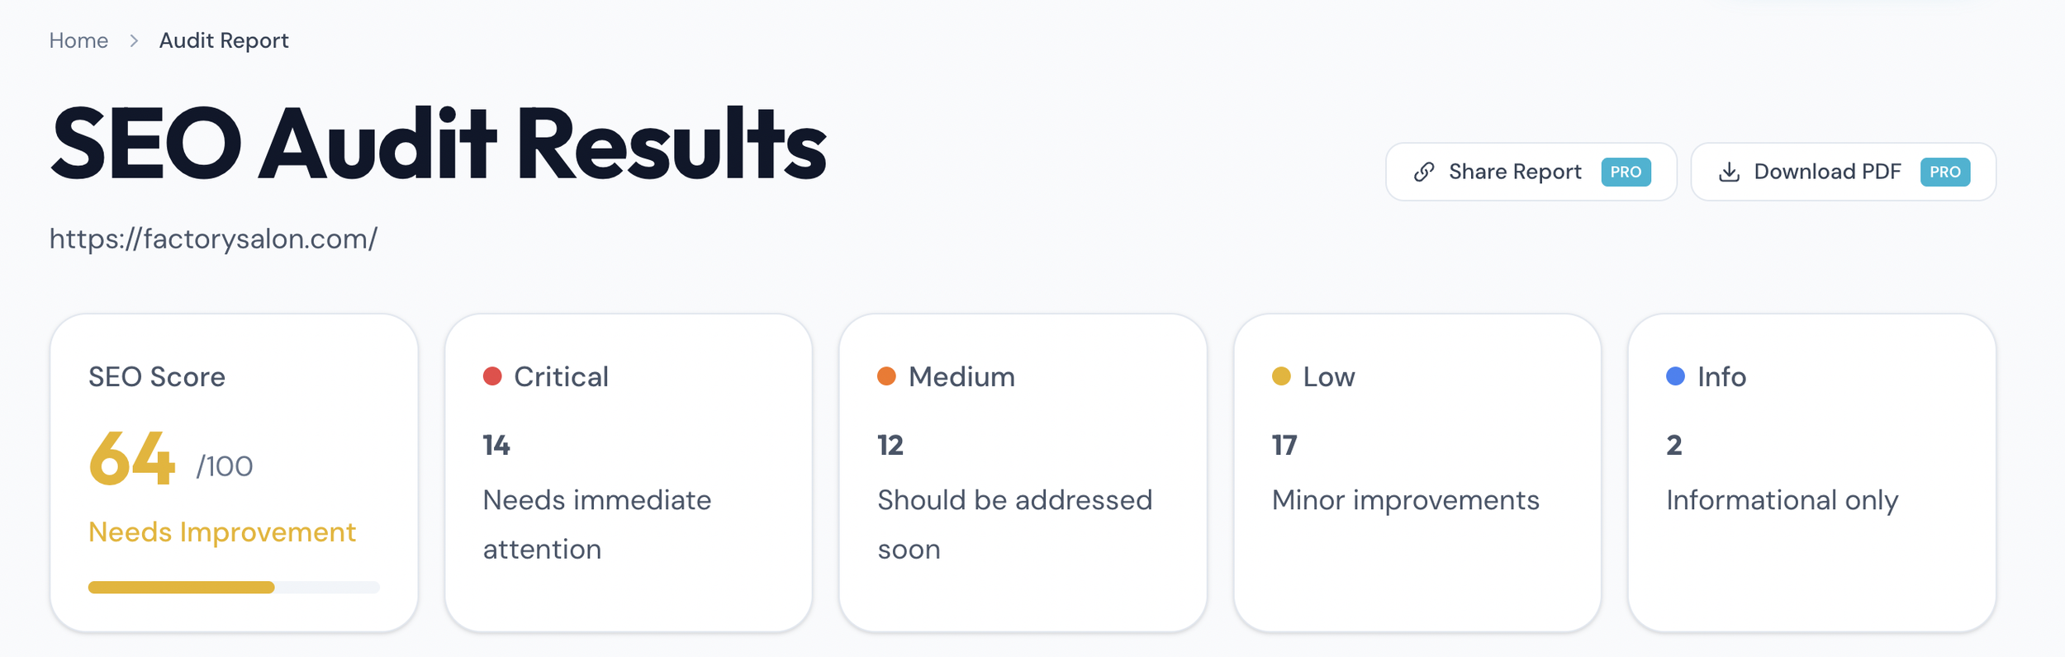This screenshot has width=2065, height=657.
Task: Select the Audit Report breadcrumb item
Action: [224, 40]
